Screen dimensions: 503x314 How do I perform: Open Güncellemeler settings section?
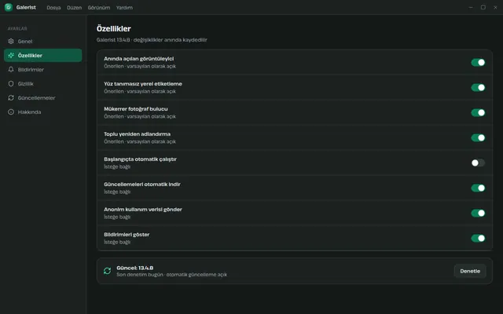43,97
